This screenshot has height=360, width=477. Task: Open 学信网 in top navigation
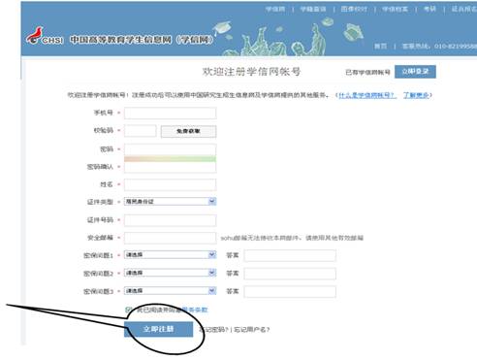tap(275, 9)
